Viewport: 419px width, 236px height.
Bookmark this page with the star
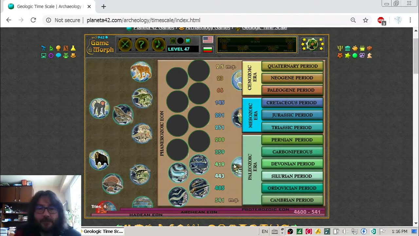click(366, 20)
